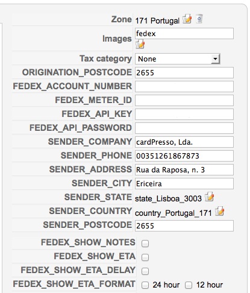
Task: Check the FEDEX_SHOW_ETA_DELAY option
Action: pyautogui.click(x=145, y=271)
